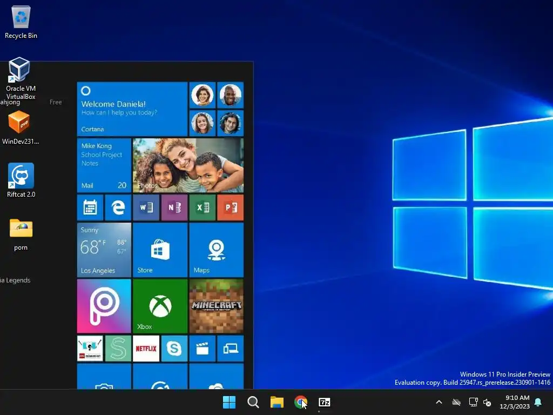Open notifications bell icon
This screenshot has width=553, height=415.
538,402
